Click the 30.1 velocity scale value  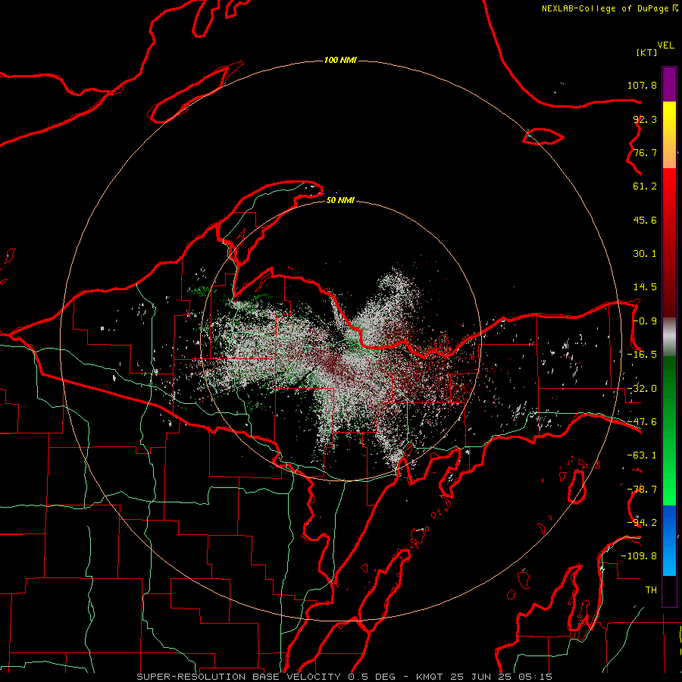[x=645, y=254]
